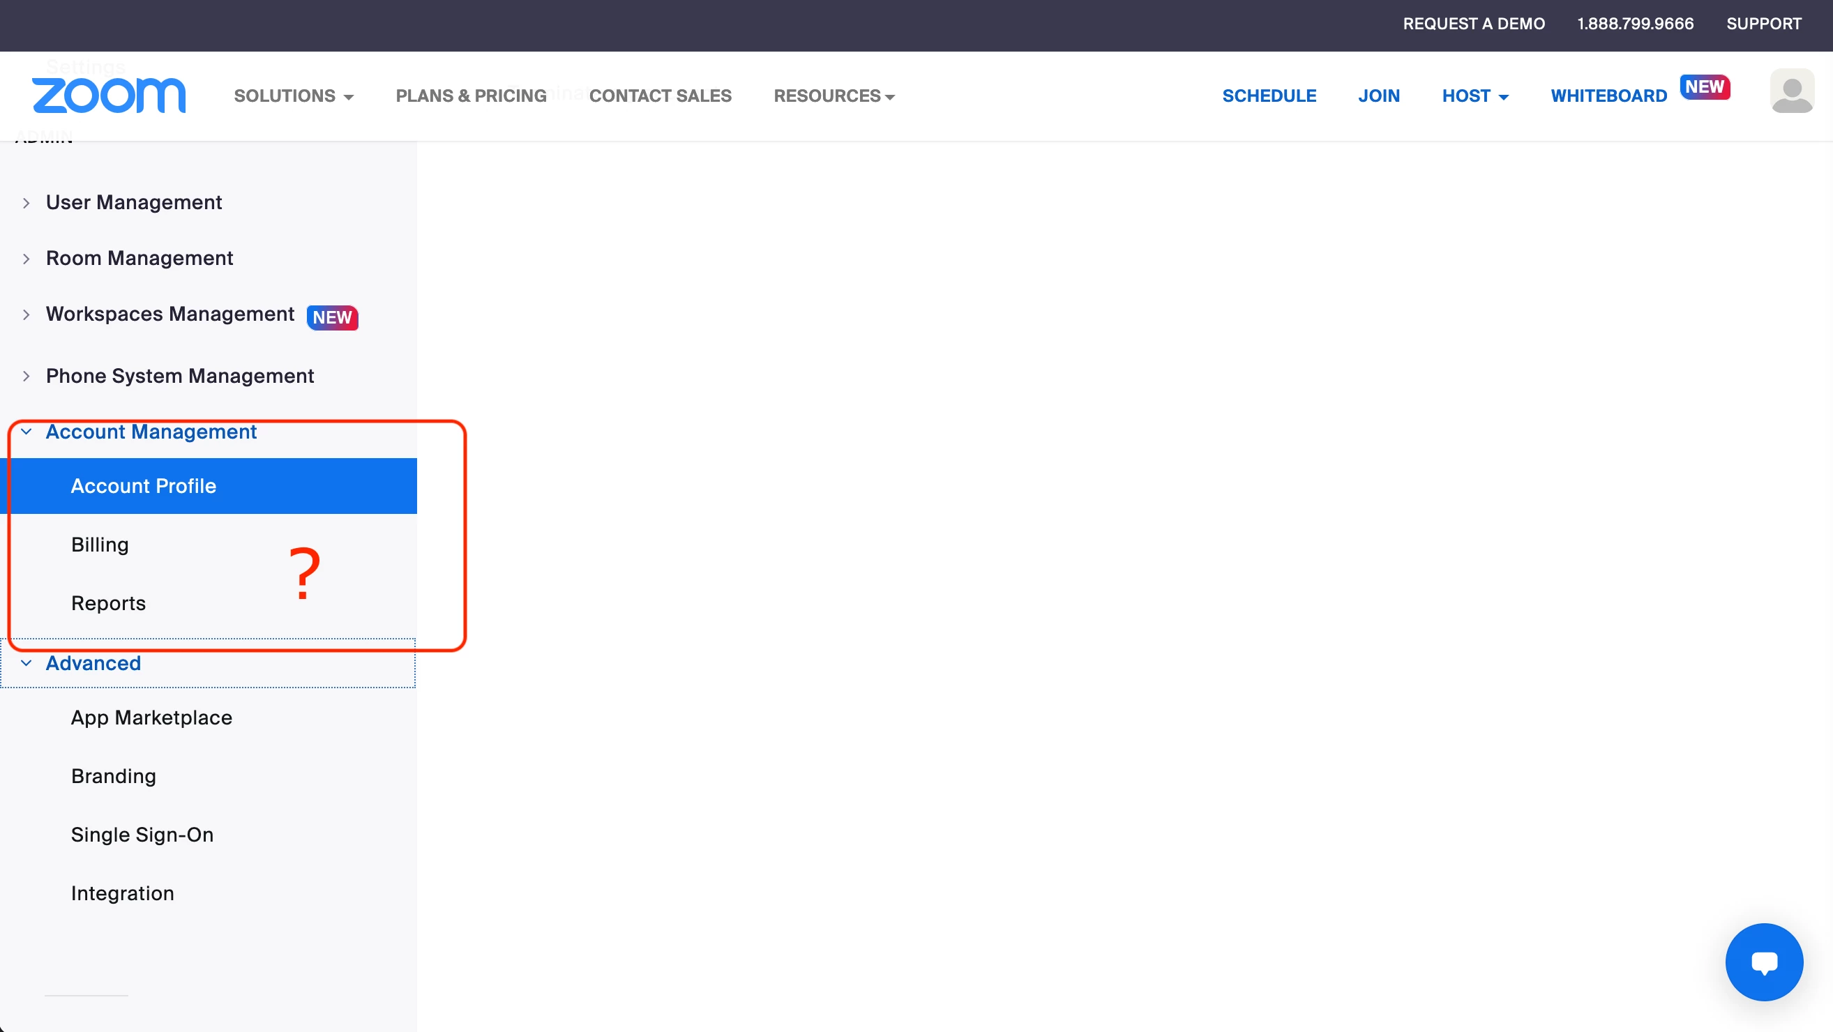This screenshot has height=1032, width=1833.
Task: Expand Workspaces Management in the sidebar
Action: pos(170,314)
